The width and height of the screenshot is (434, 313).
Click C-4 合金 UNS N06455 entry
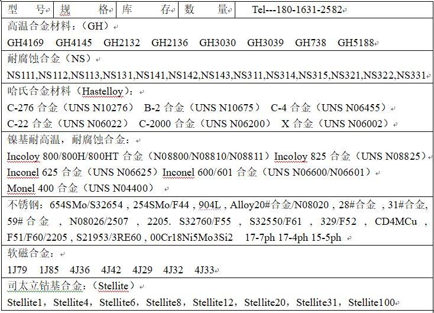[x=329, y=108]
